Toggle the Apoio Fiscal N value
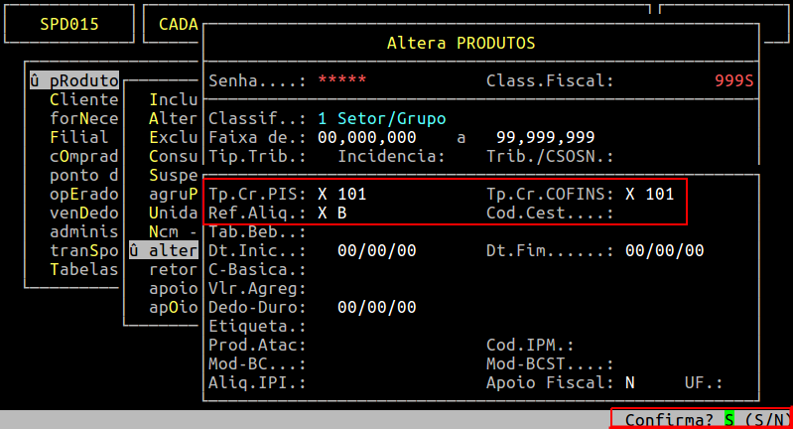Screen dimensions: 793x429 click(x=630, y=382)
